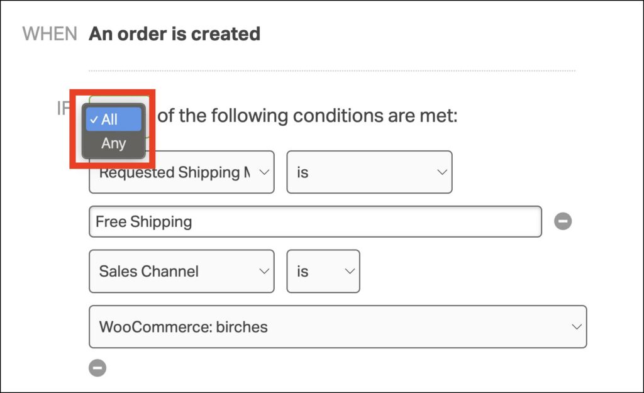Click the Free Shipping text field
This screenshot has height=393, width=644.
coord(315,222)
